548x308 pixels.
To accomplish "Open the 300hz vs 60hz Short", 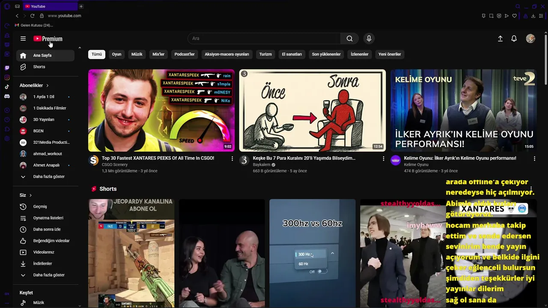I will point(313,253).
